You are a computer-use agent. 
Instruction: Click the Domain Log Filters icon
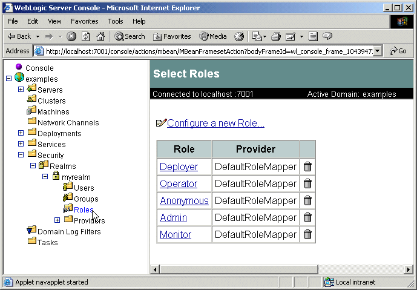pos(31,230)
